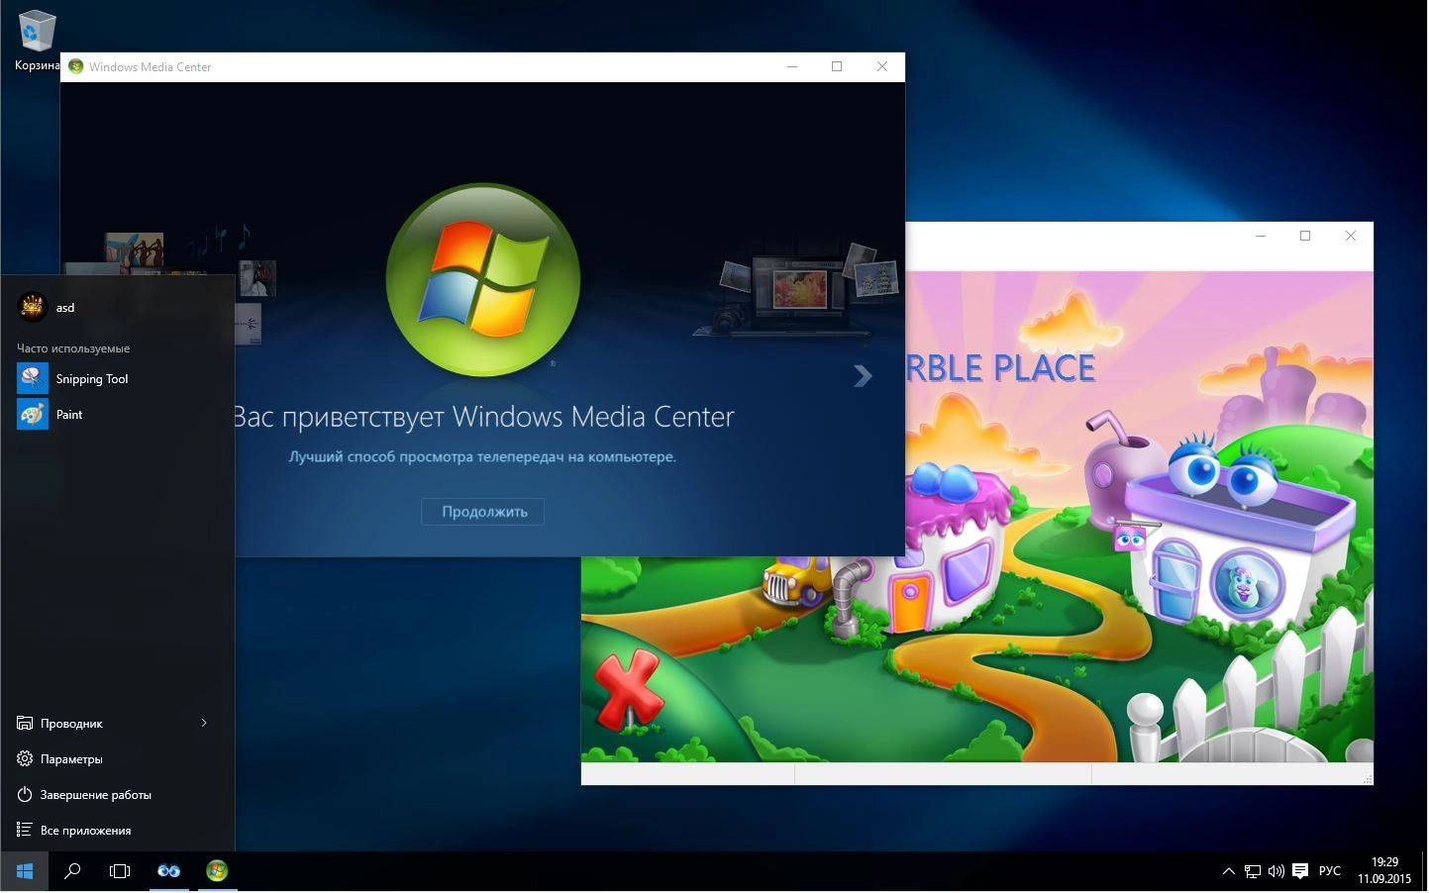Expand the Проводник jump list arrow
This screenshot has height=893, width=1429.
tap(204, 724)
